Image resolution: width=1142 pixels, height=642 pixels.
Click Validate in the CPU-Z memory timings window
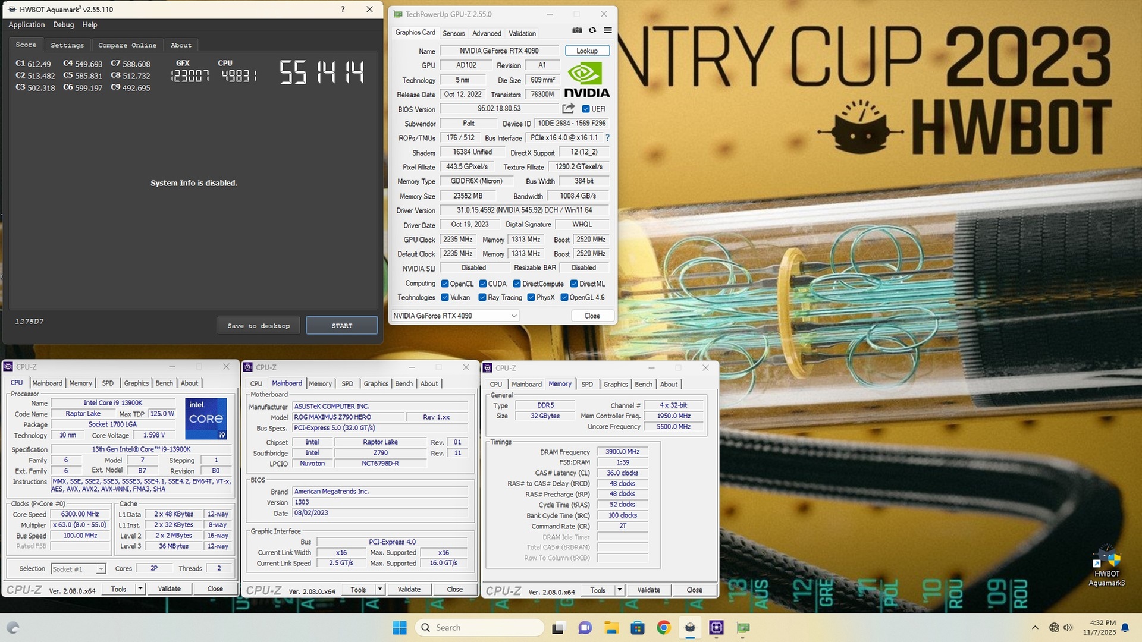648,590
